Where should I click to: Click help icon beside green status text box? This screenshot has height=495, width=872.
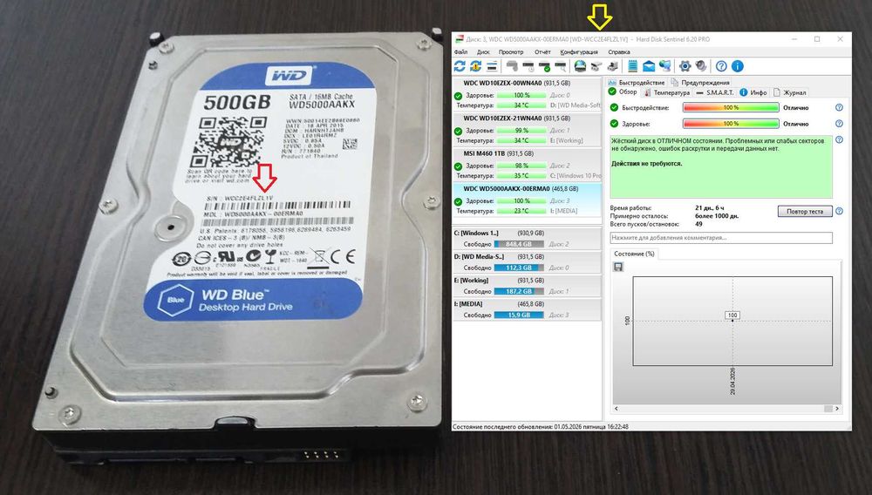point(839,140)
